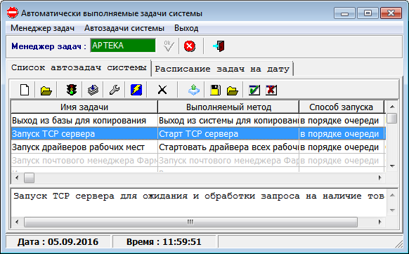Switch to Расписание задач на дату tab
409x254 pixels.
(x=222, y=69)
